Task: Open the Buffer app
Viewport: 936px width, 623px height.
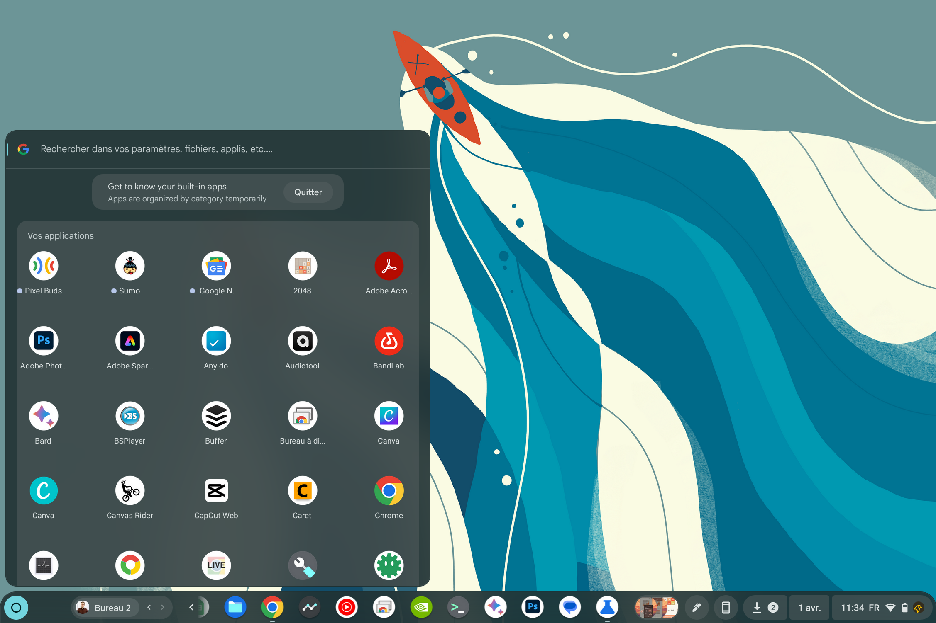Action: 216,416
